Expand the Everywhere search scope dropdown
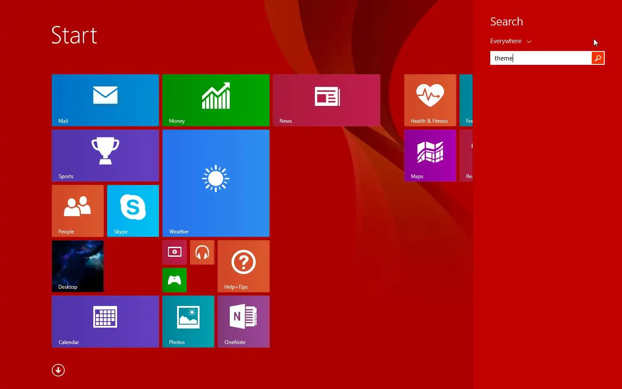Viewport: 622px width, 389px height. pyautogui.click(x=511, y=41)
